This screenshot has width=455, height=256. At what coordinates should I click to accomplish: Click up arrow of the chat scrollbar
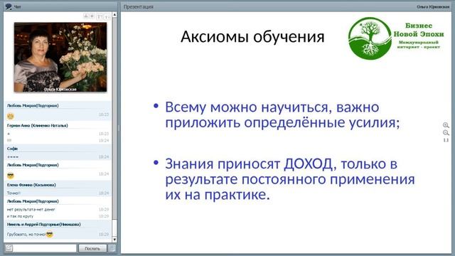tap(114, 14)
